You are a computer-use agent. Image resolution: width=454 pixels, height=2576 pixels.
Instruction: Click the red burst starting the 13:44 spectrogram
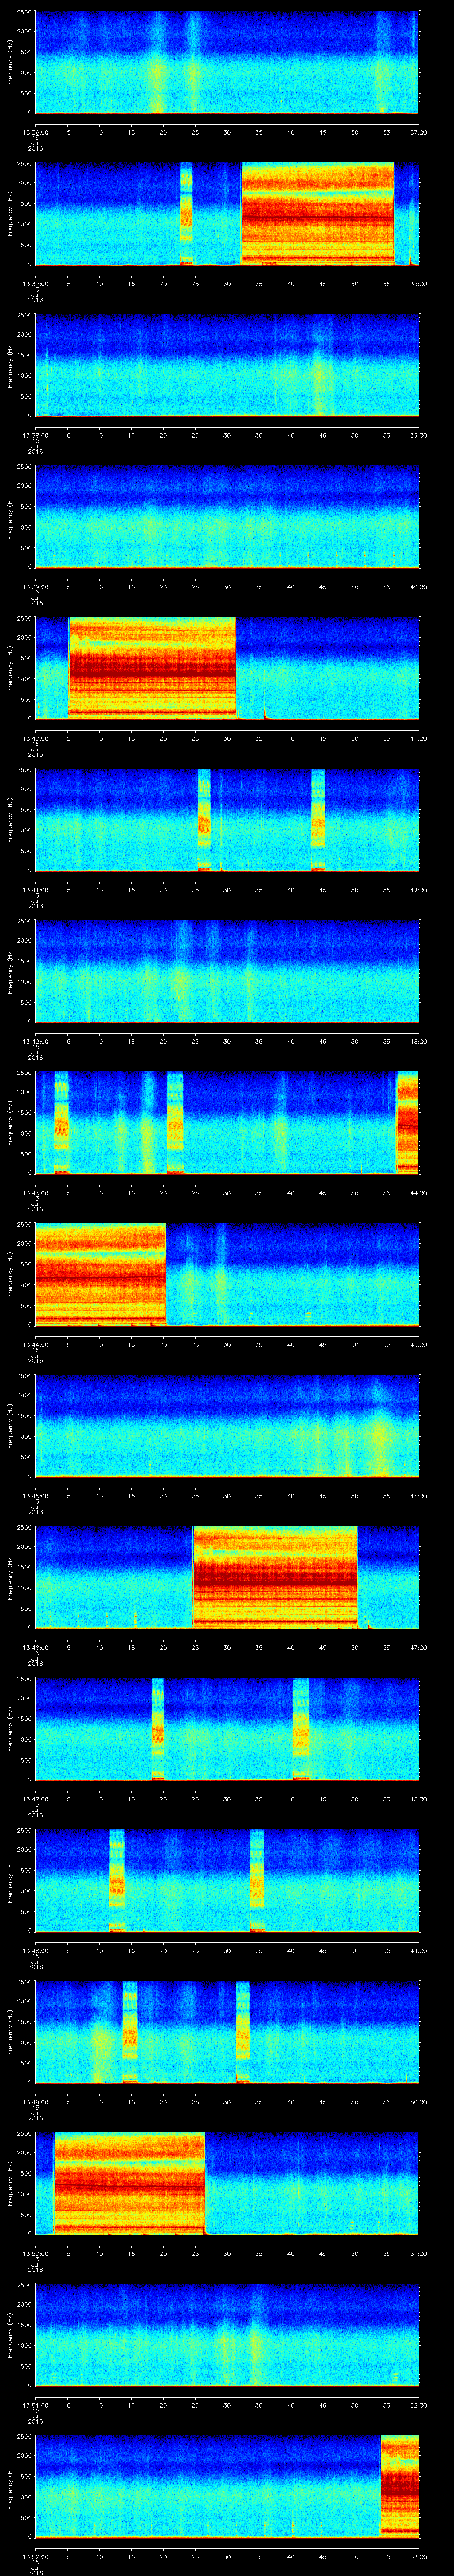click(100, 1273)
